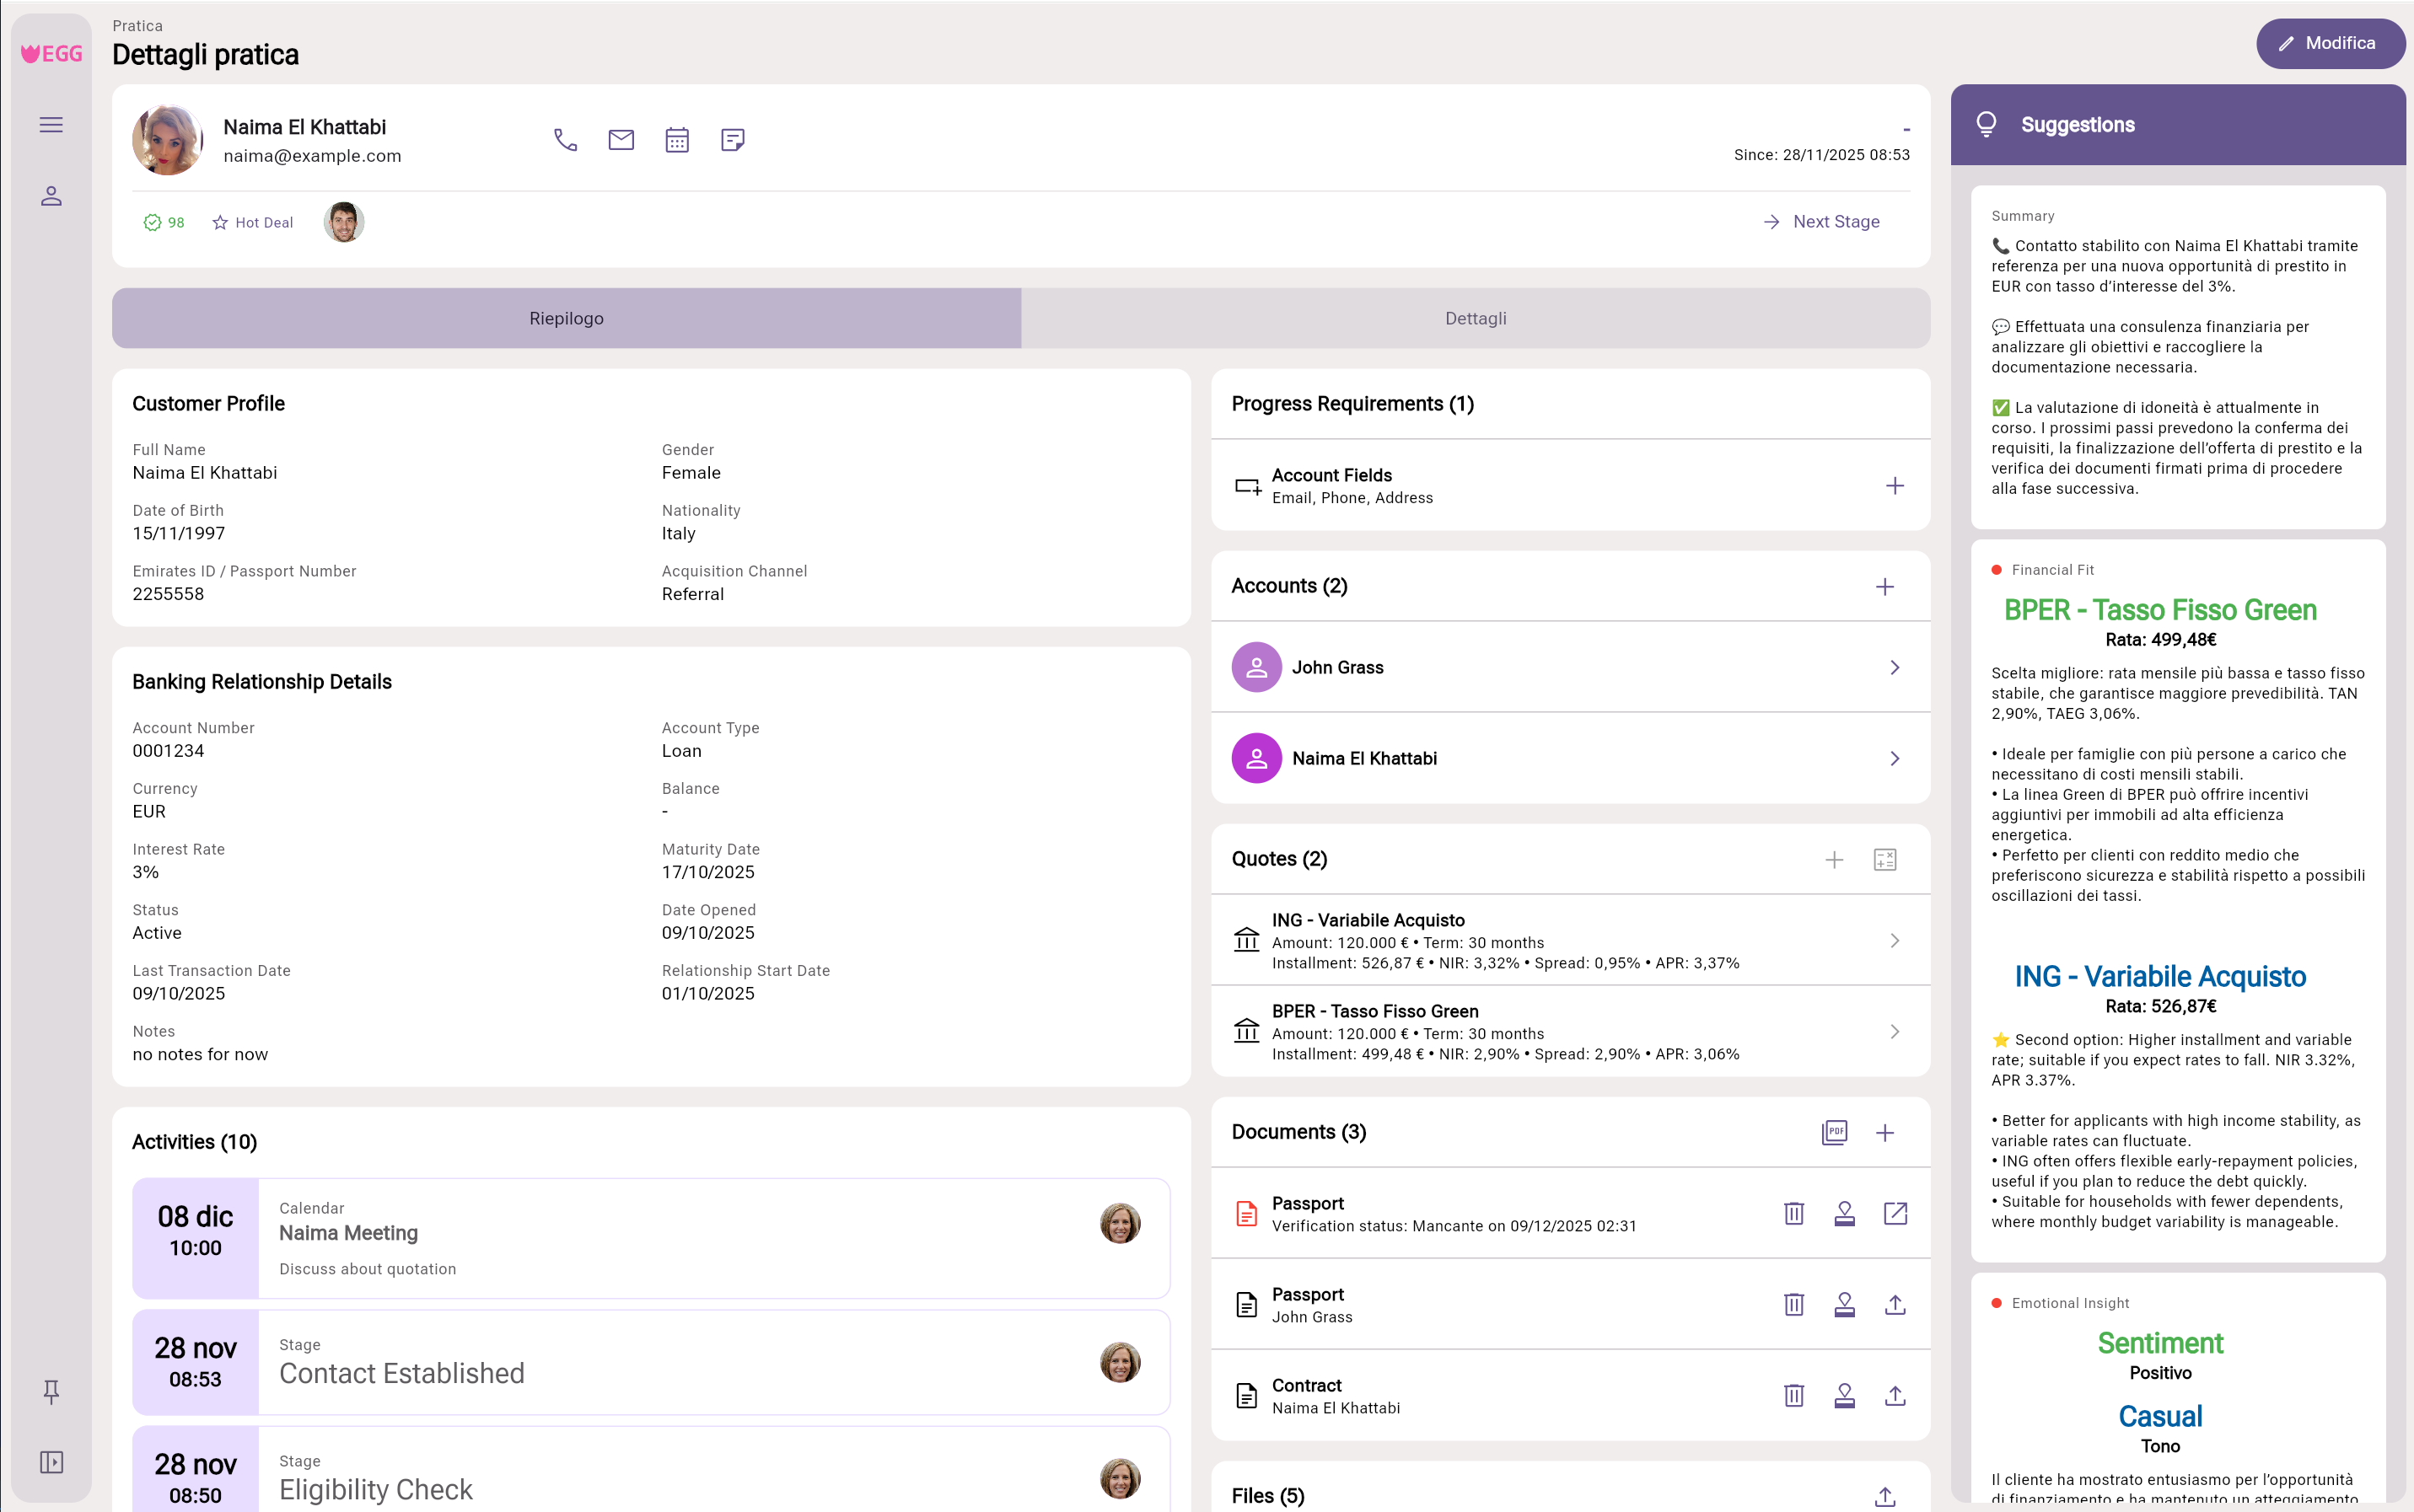Delete the Mancante Passport document
The height and width of the screenshot is (1512, 2414).
tap(1793, 1214)
